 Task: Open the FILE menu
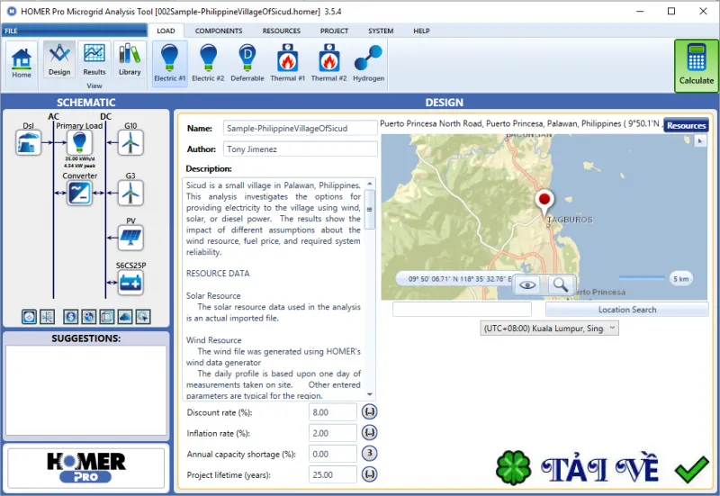click(x=74, y=31)
